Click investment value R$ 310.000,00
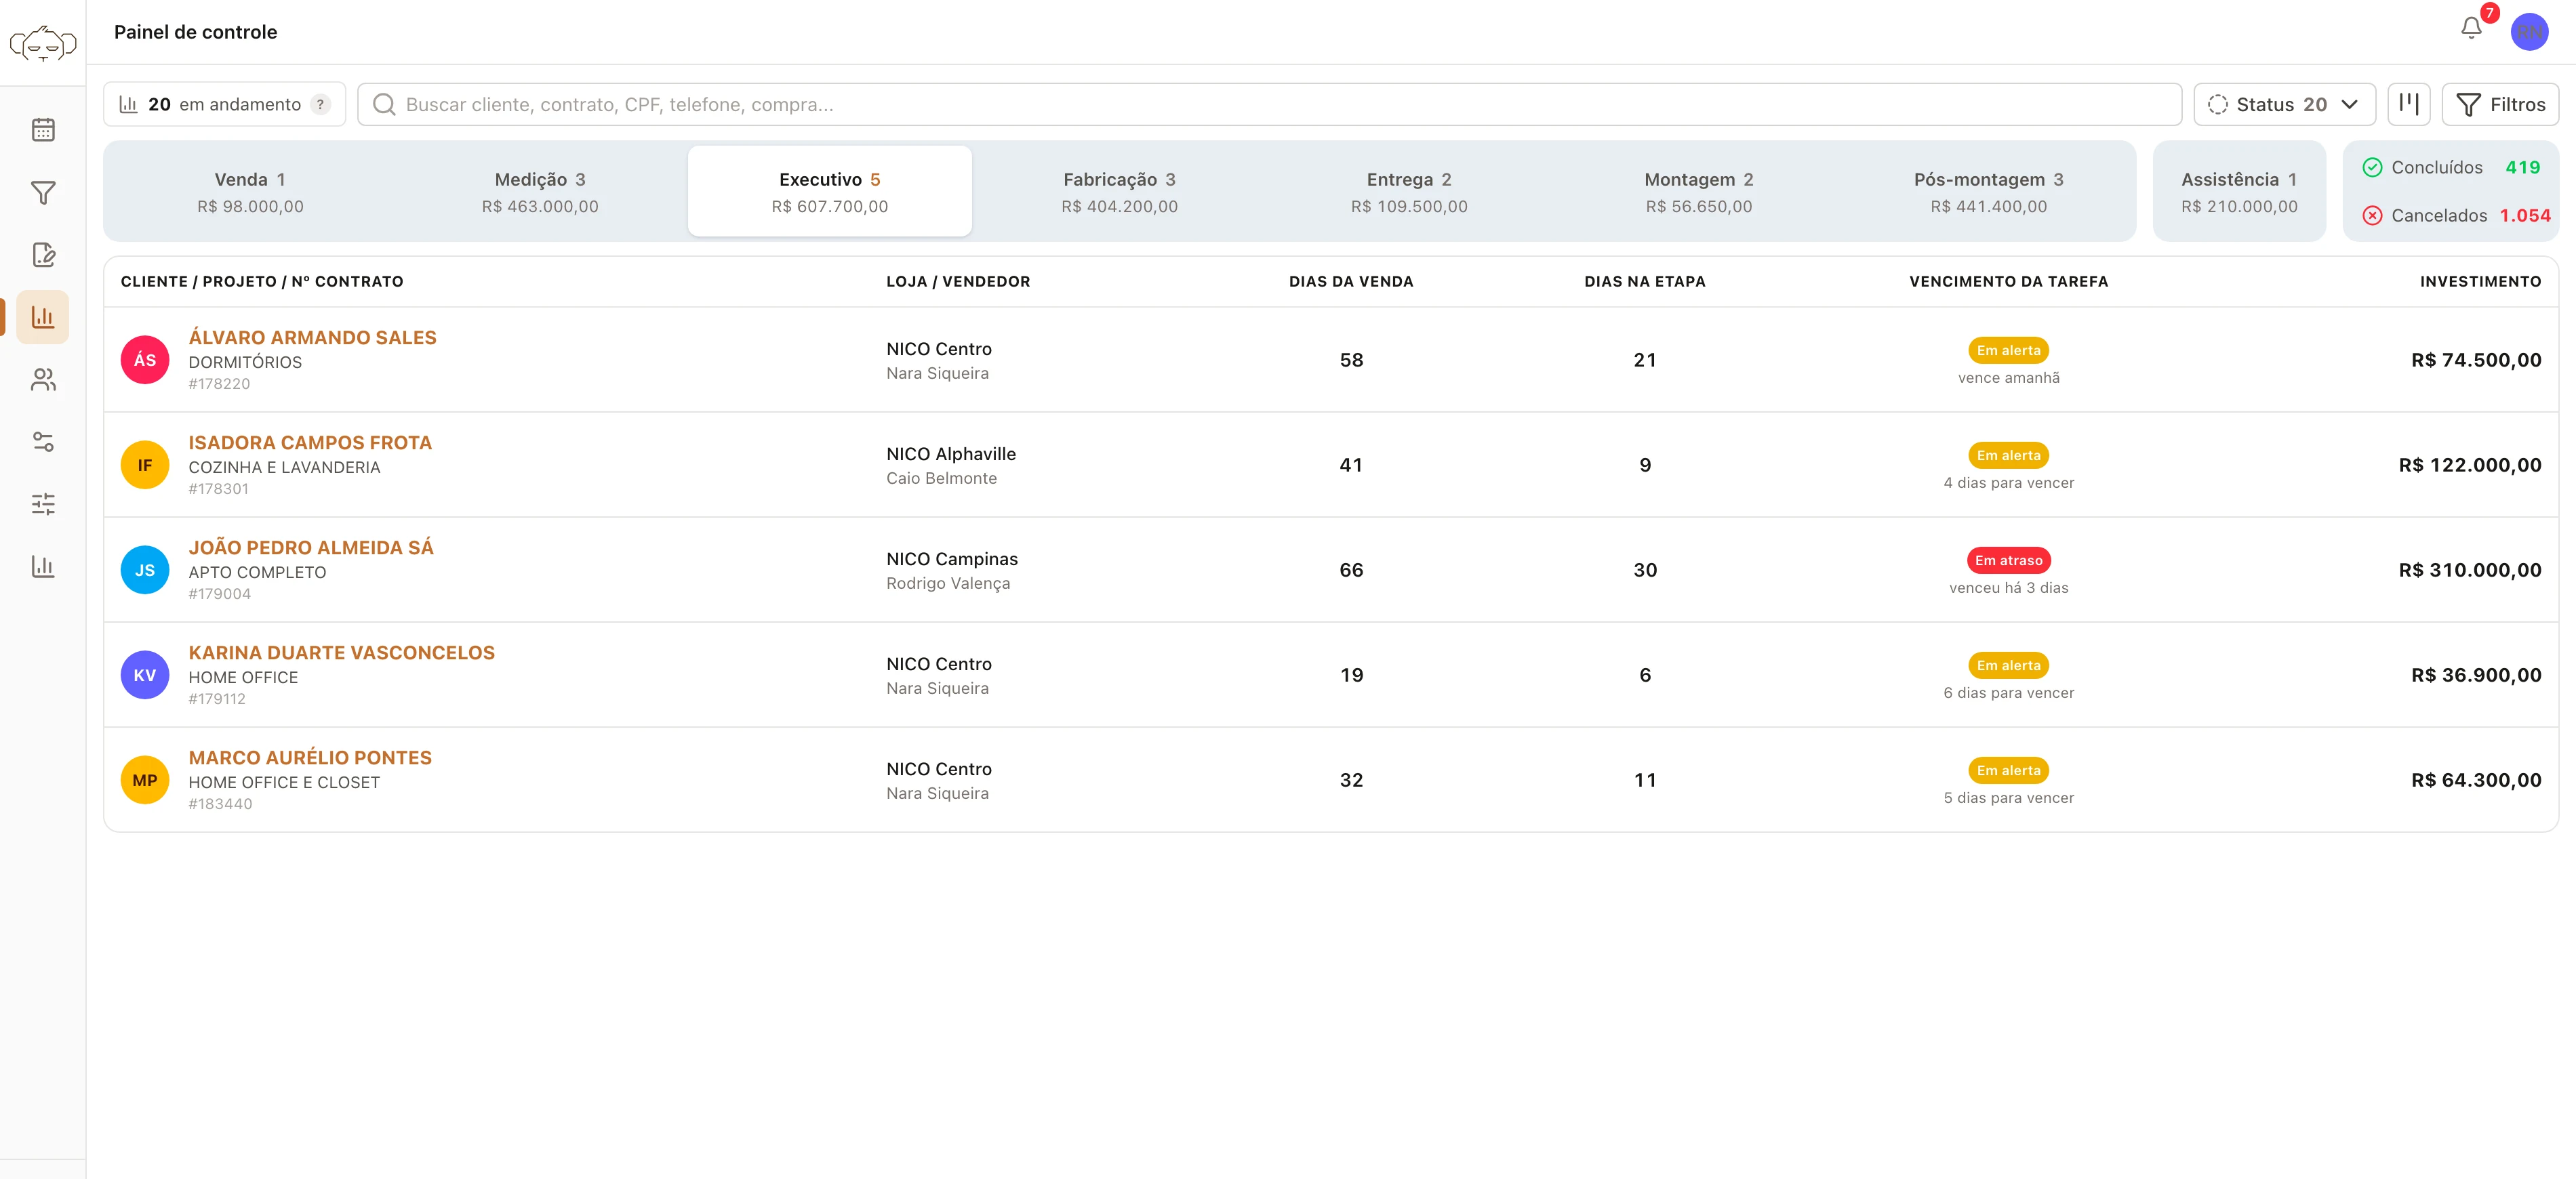 [2469, 570]
